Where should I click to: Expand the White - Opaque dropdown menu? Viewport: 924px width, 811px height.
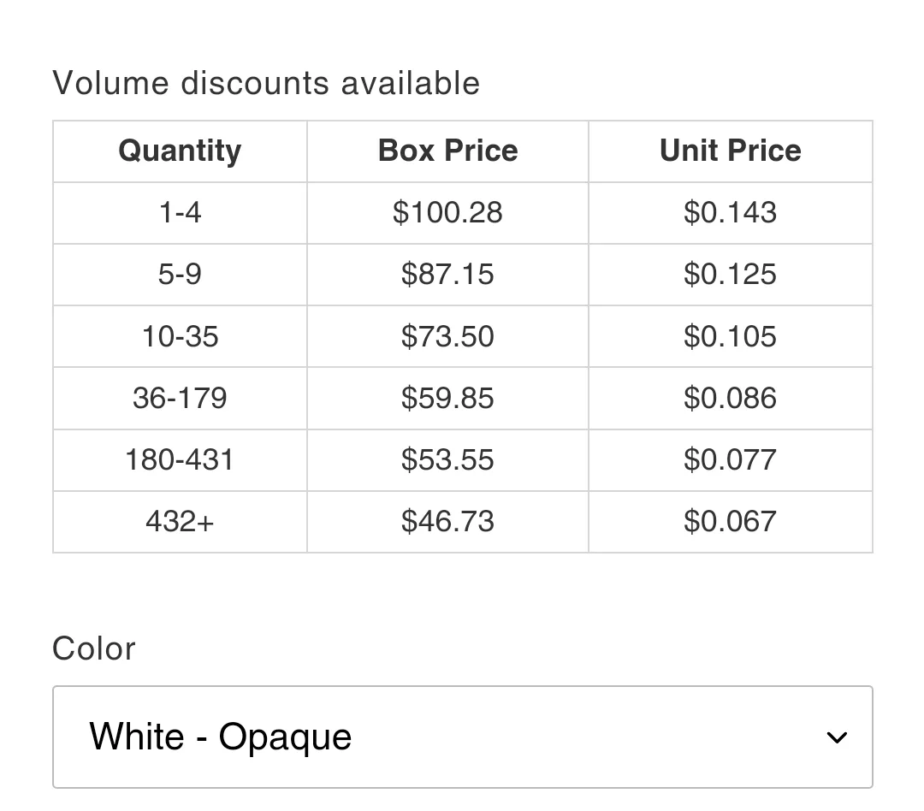coord(462,737)
